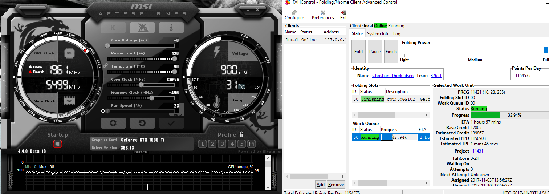The width and height of the screenshot is (549, 194).
Task: Apply settings with the checkmark button
Action: (171, 123)
